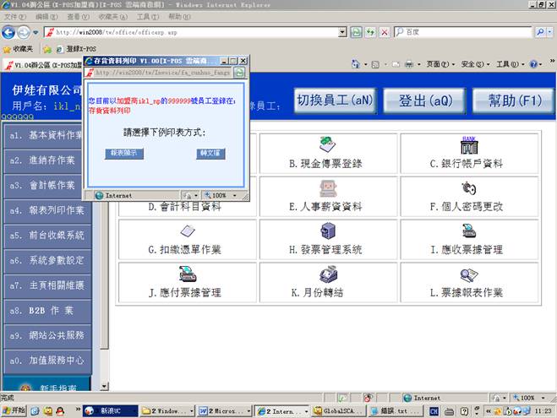Screen dimensions: 557x418
Task: Select a3. 會計帳作業 in sidebar
Action: coord(46,185)
